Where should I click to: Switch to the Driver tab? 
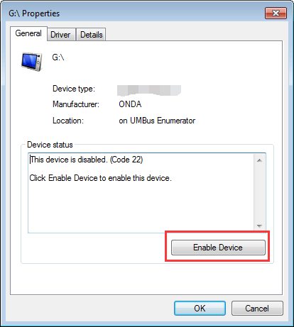60,35
